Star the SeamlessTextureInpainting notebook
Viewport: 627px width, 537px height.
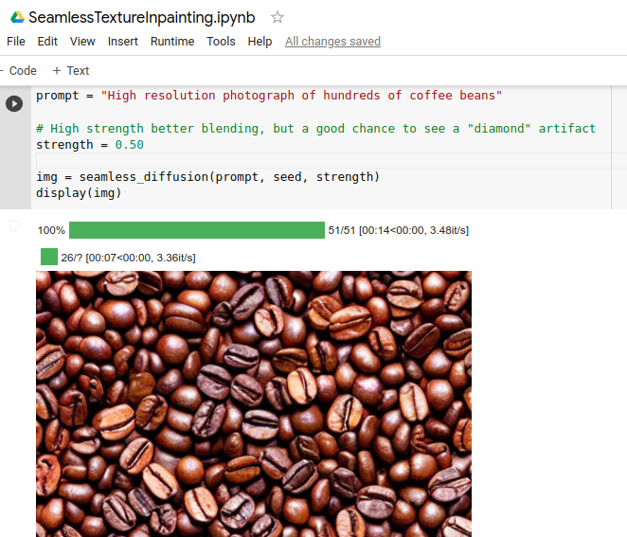[x=278, y=18]
